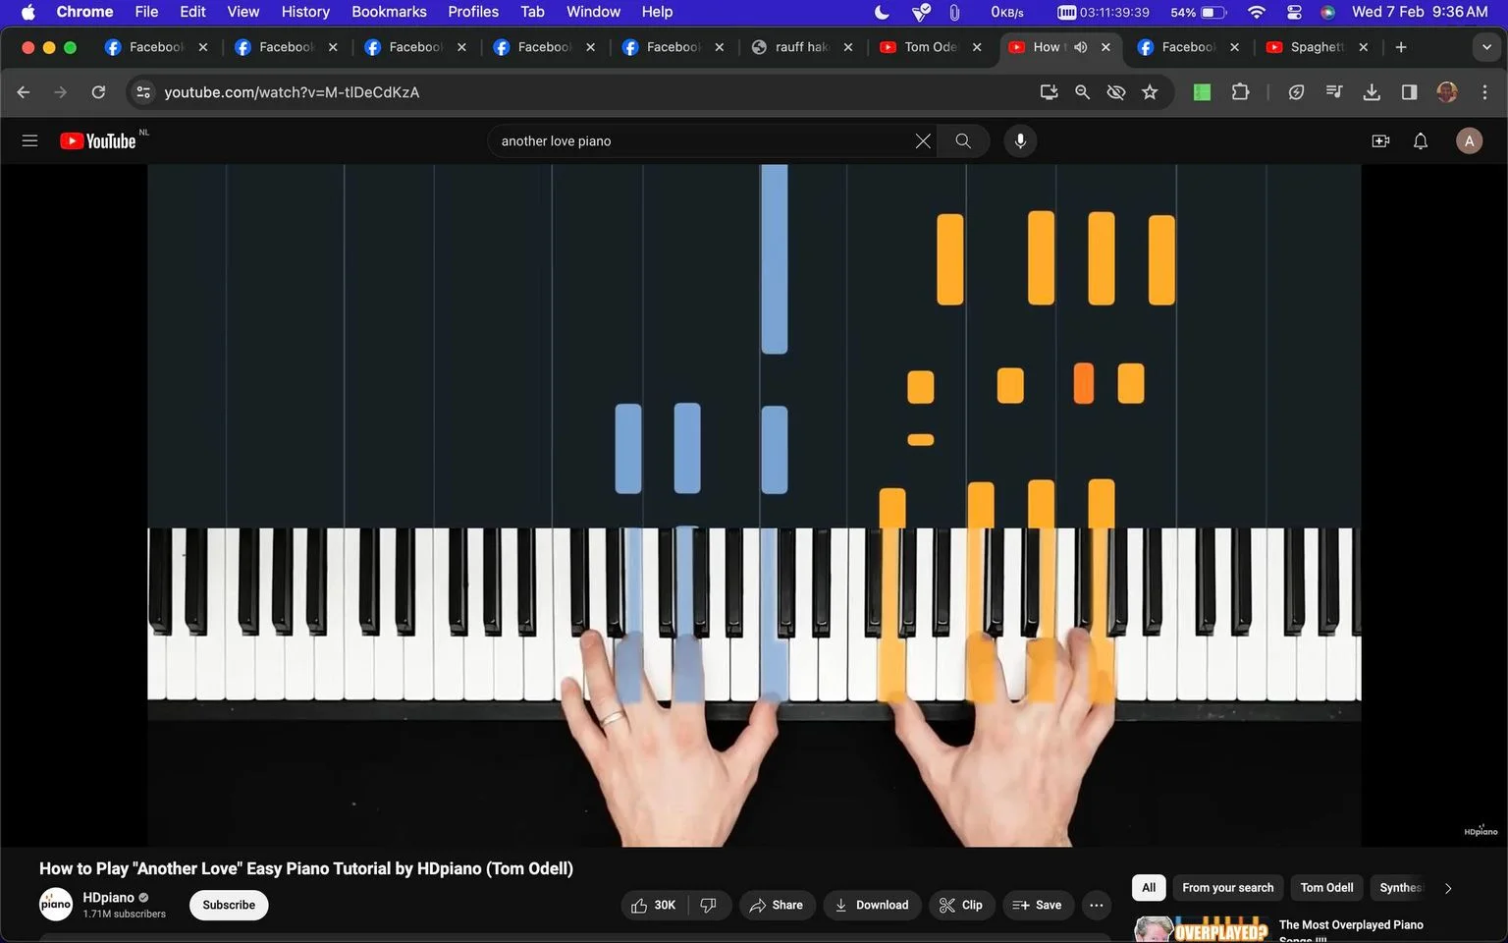Select the From your search chip
Screen dimensions: 1508x943
point(1227,888)
